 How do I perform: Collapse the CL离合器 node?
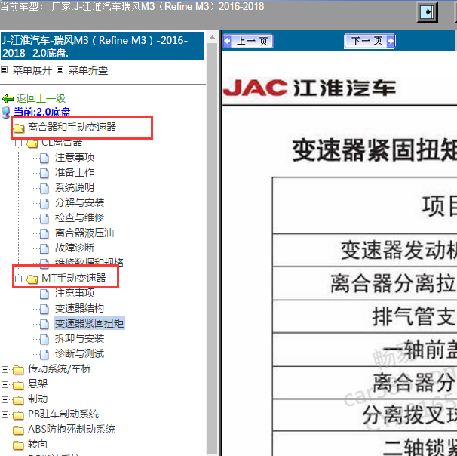click(x=18, y=143)
